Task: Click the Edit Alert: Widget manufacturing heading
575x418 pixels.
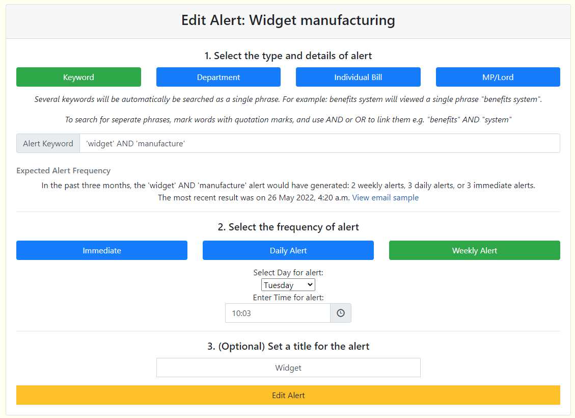Action: pyautogui.click(x=288, y=20)
